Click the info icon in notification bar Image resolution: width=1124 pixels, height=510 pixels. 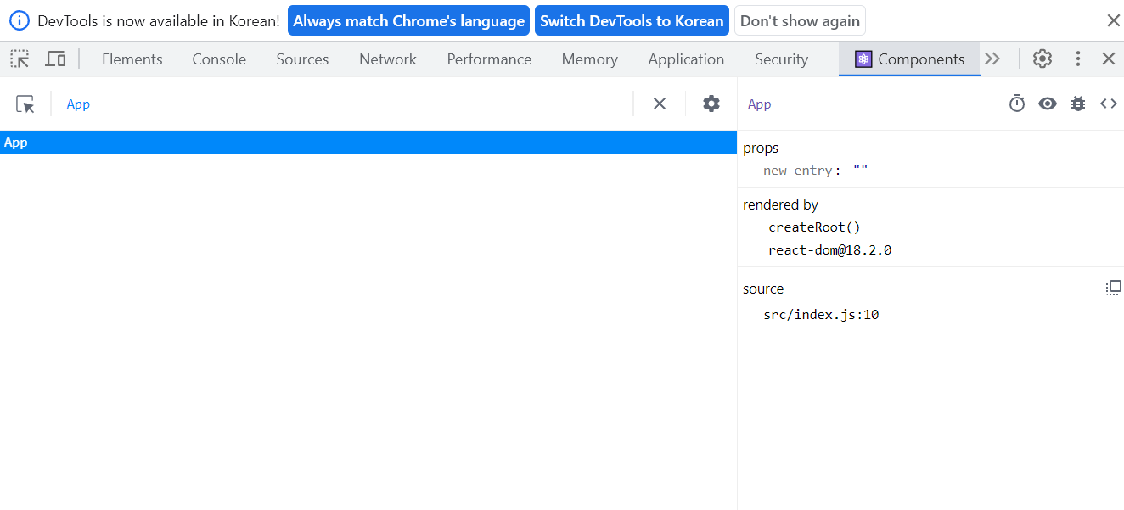point(20,21)
